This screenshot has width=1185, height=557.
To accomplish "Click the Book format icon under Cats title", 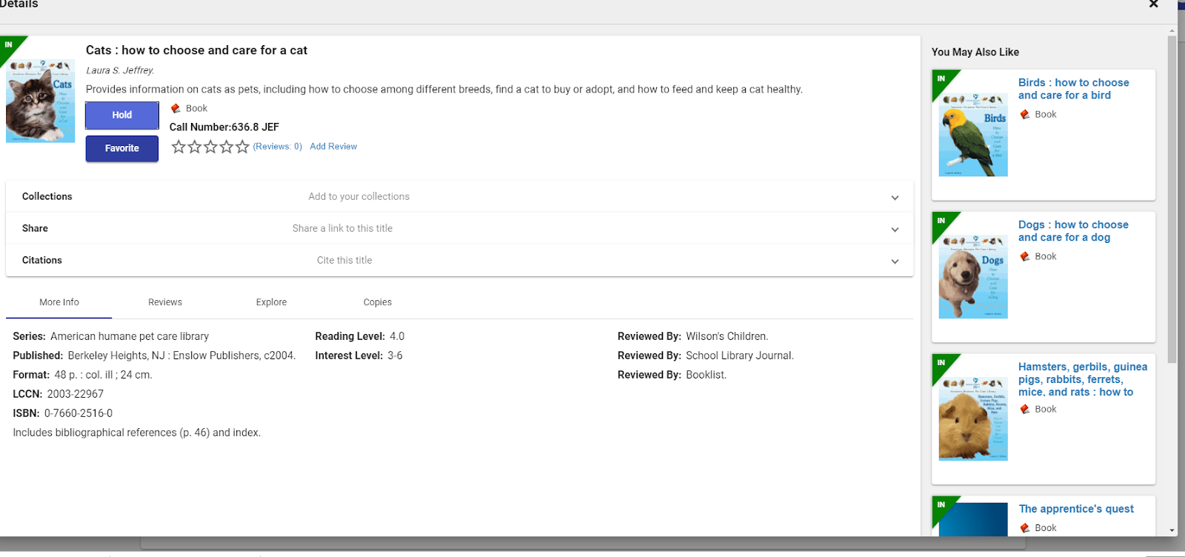I will pos(176,108).
